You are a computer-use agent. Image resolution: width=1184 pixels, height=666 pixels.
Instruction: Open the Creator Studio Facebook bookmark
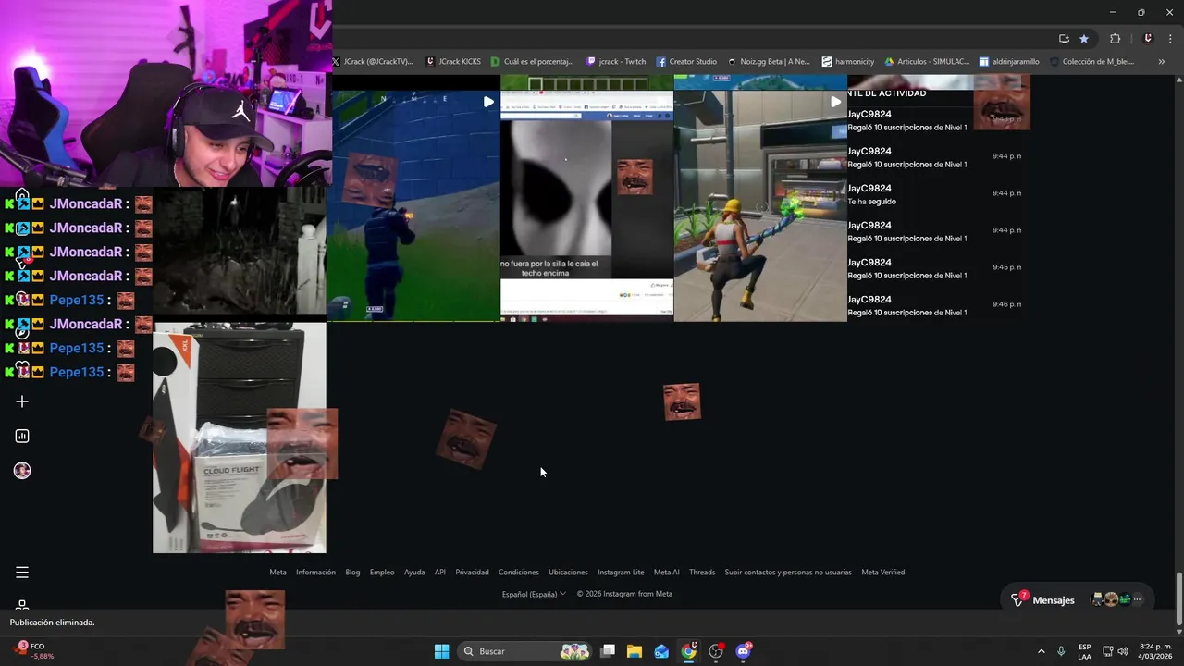click(x=686, y=62)
